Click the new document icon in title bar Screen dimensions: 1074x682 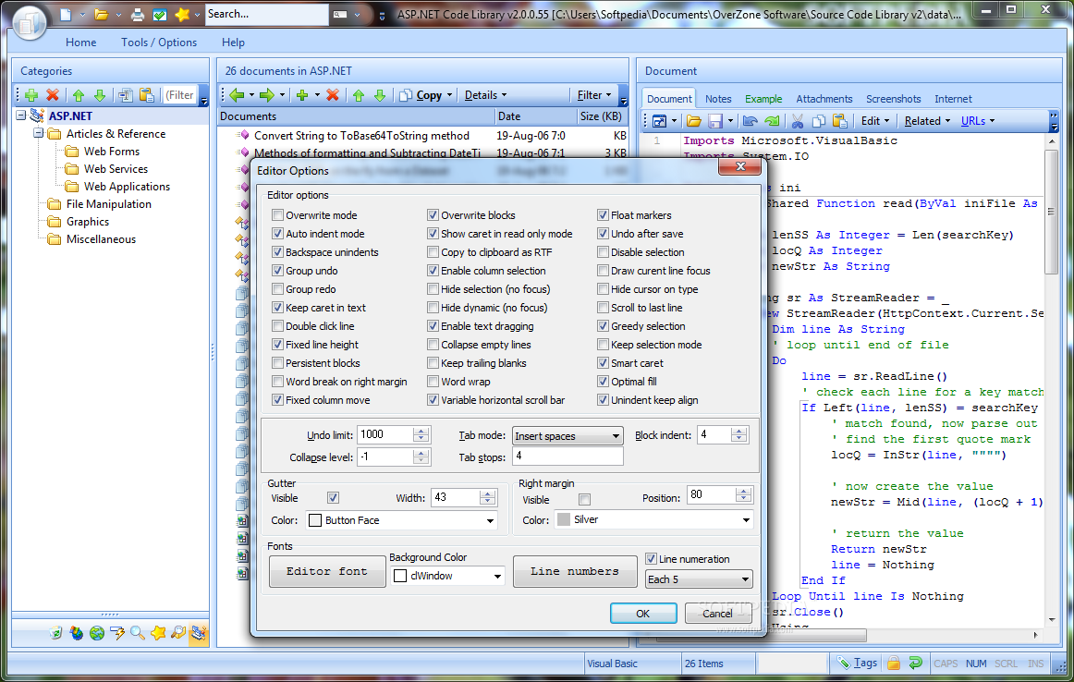pyautogui.click(x=66, y=15)
